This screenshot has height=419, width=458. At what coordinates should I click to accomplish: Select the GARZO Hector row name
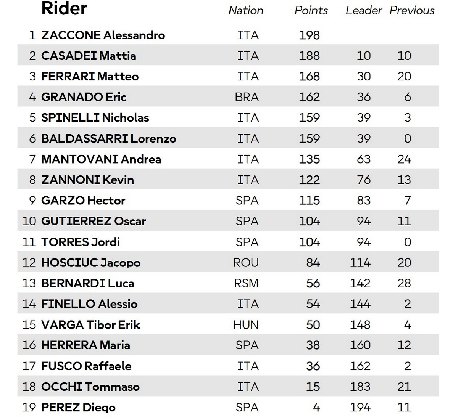click(x=83, y=200)
